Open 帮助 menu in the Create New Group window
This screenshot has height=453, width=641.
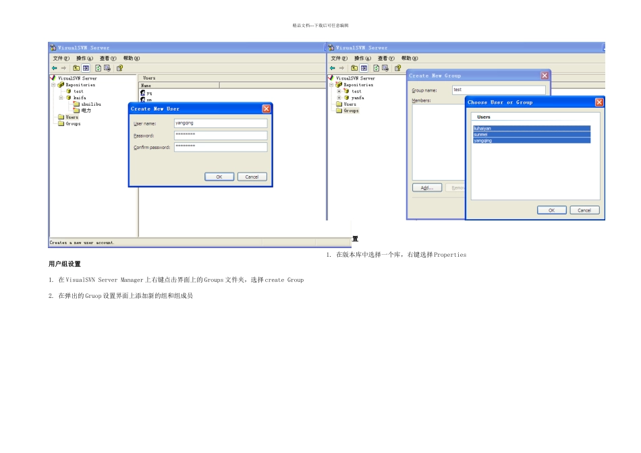[410, 59]
